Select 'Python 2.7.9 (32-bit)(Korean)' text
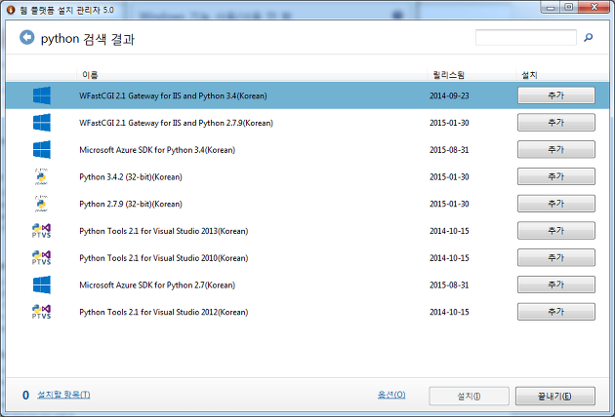This screenshot has width=615, height=417. [x=131, y=204]
